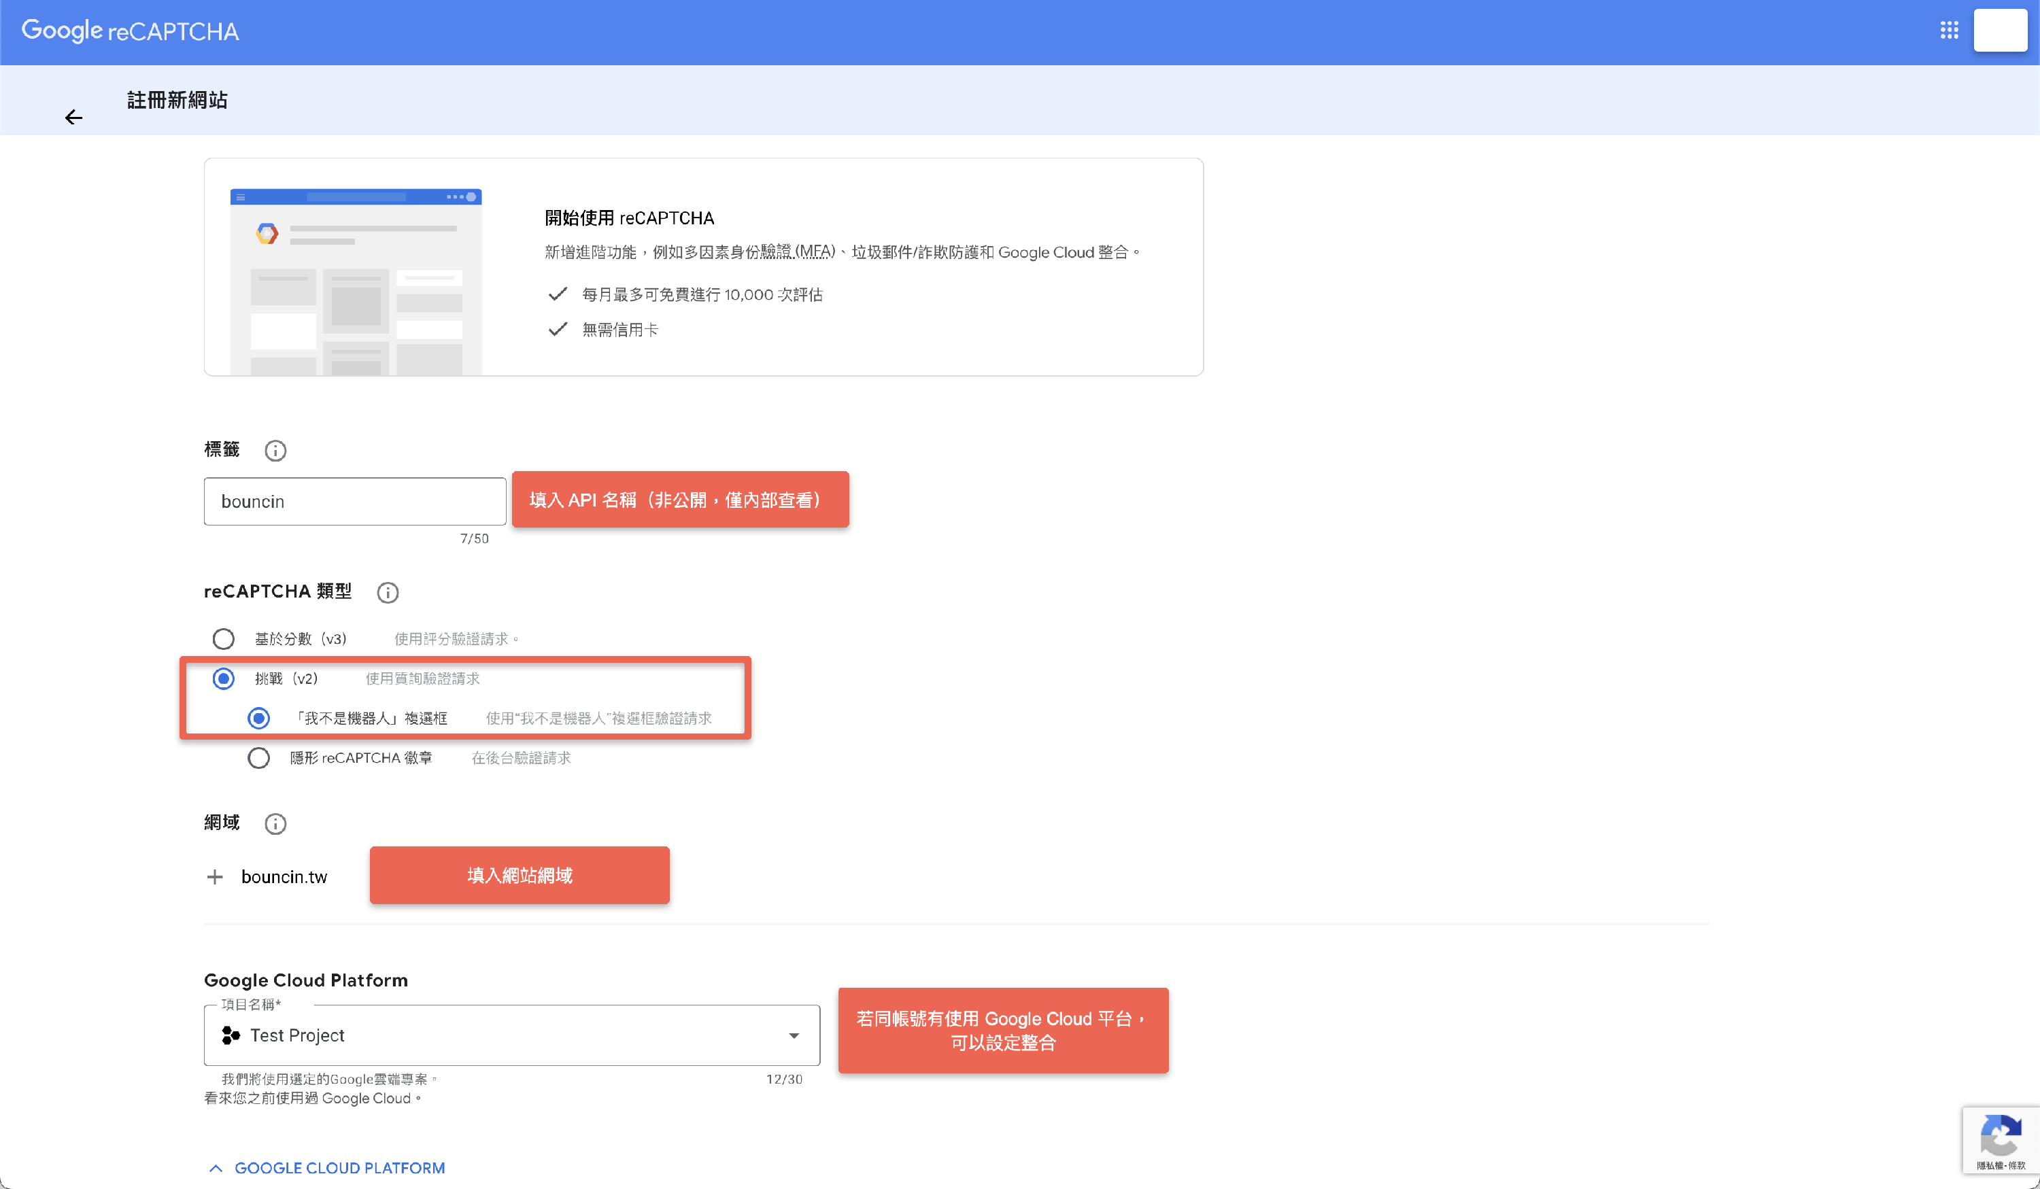
Task: Click the info icon beside 網域
Action: 275,824
